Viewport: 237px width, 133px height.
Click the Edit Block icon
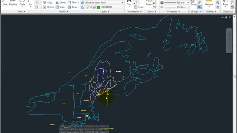click(x=155, y=7)
